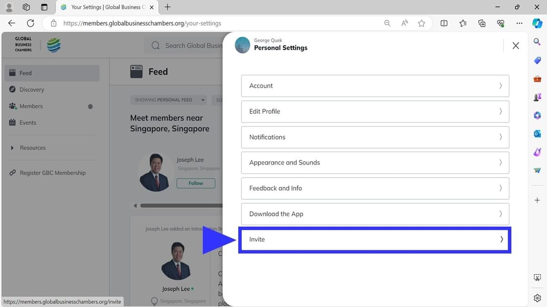The height and width of the screenshot is (307, 547).
Task: Refresh the browser page
Action: 31,23
